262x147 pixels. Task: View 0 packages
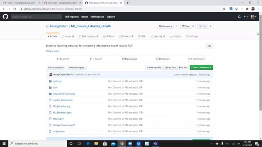pos(129,59)
